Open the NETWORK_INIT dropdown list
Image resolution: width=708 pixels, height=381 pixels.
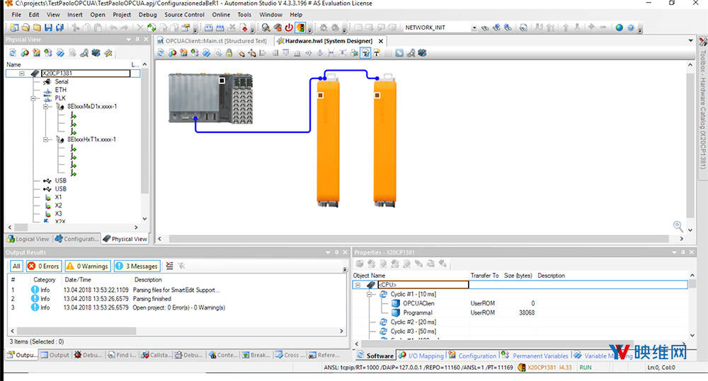[474, 28]
